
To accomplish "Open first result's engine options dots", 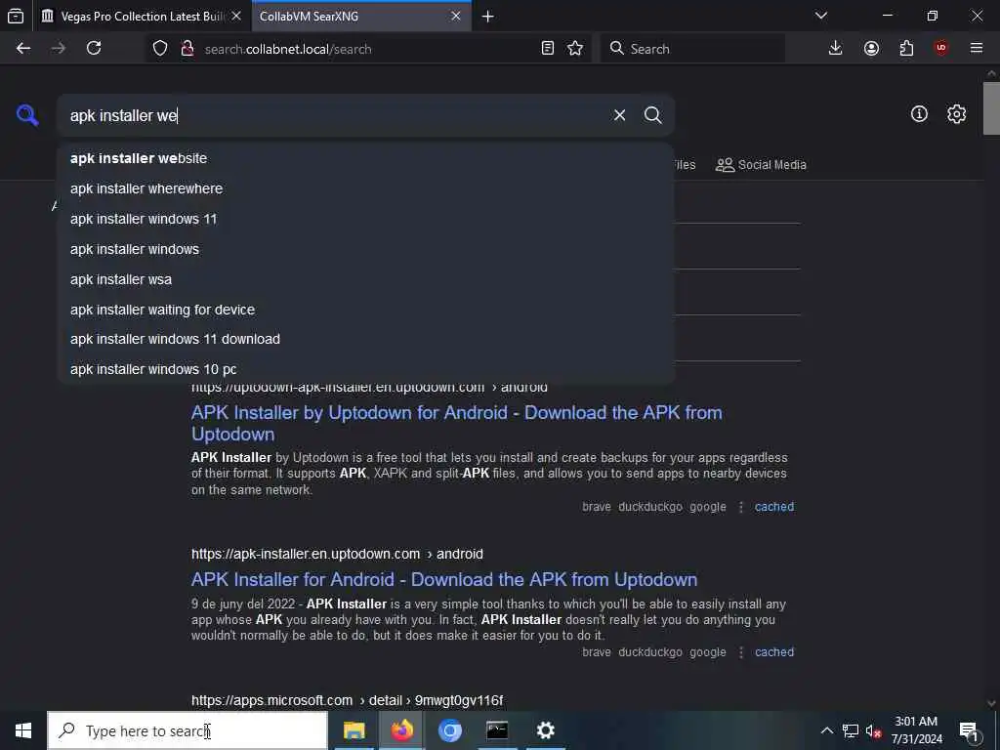I will 740,507.
